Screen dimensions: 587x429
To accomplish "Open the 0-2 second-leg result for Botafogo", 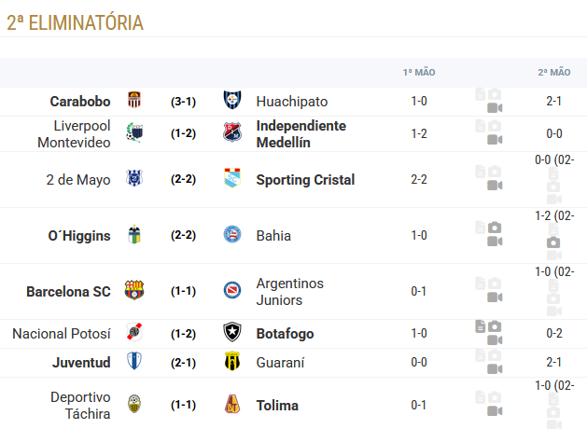I will point(554,333).
